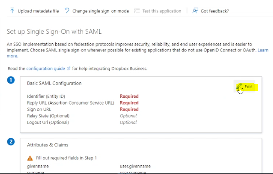The height and width of the screenshot is (174, 273).
Task: Click the Relay State (Optional) label
Action: 48,116
